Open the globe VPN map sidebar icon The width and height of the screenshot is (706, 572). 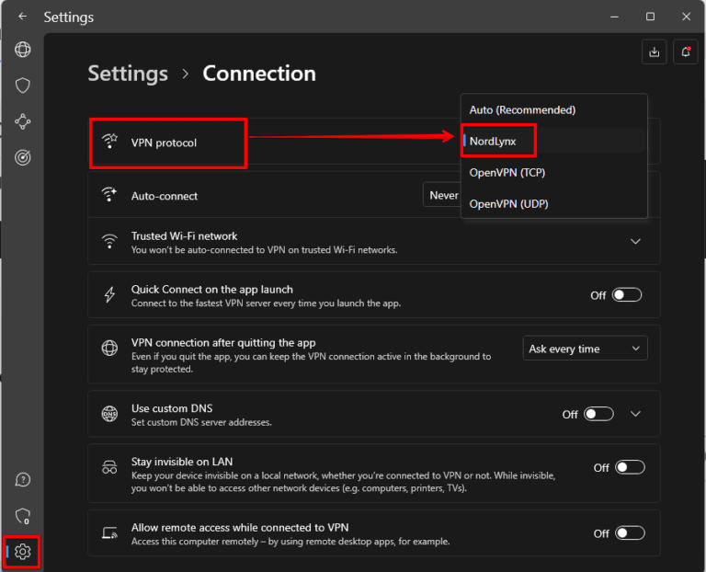click(23, 50)
